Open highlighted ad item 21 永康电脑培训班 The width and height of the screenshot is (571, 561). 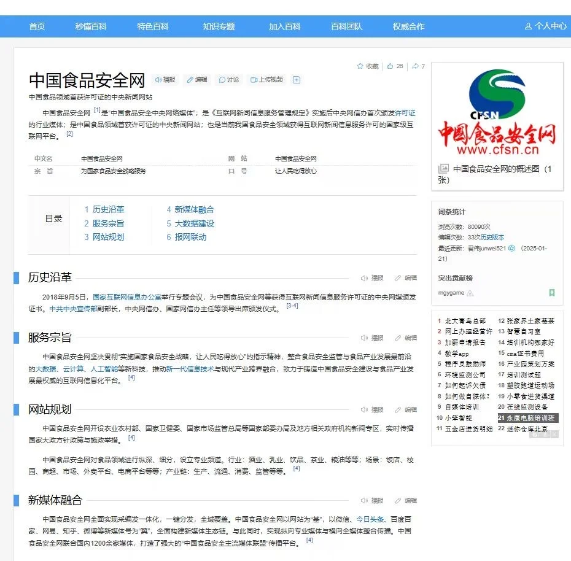[527, 418]
